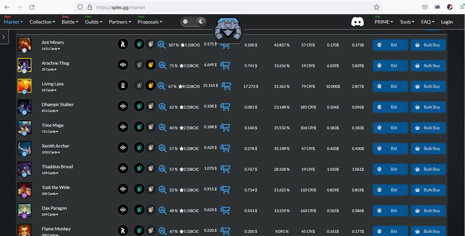
Task: Add Arachne Thug to the shopping cart
Action: click(226, 66)
